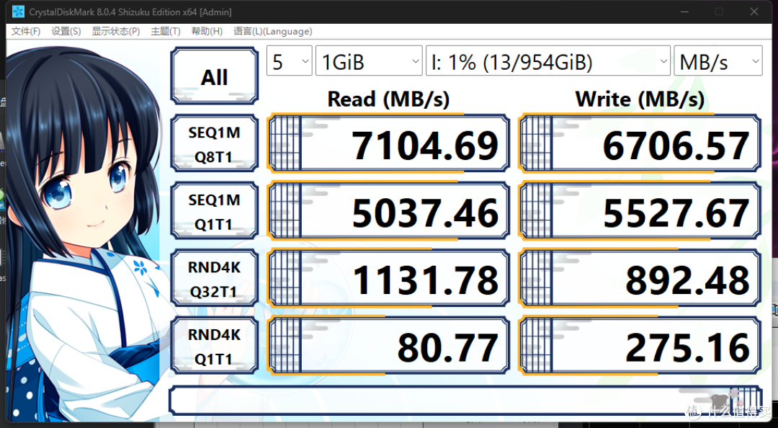
Task: Click the CrystalDiskMark app icon in title bar
Action: pyautogui.click(x=18, y=12)
